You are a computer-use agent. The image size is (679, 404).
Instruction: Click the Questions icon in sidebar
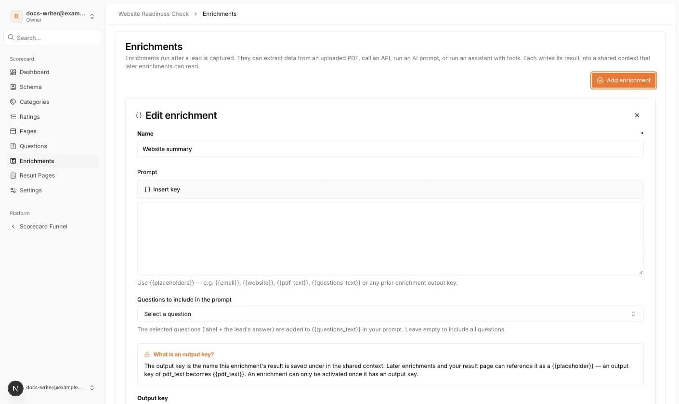pyautogui.click(x=13, y=146)
